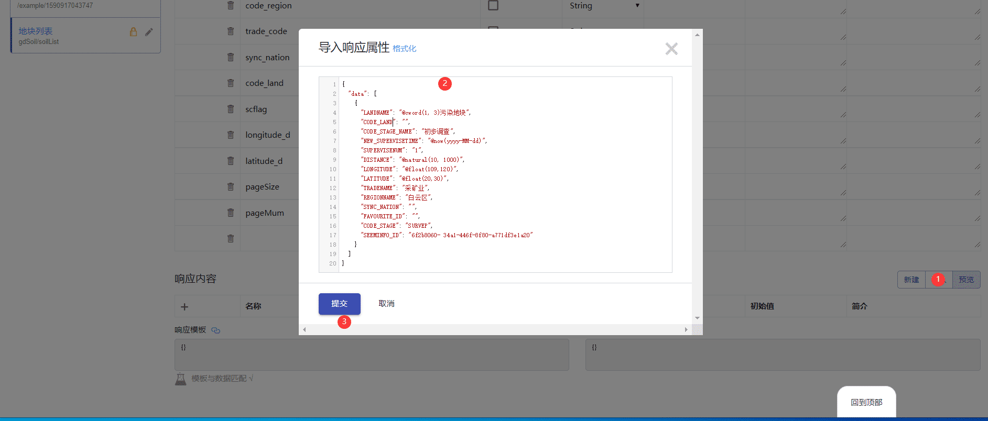Click the plus icon in response table header
Screen dimensions: 988x421
[184, 307]
